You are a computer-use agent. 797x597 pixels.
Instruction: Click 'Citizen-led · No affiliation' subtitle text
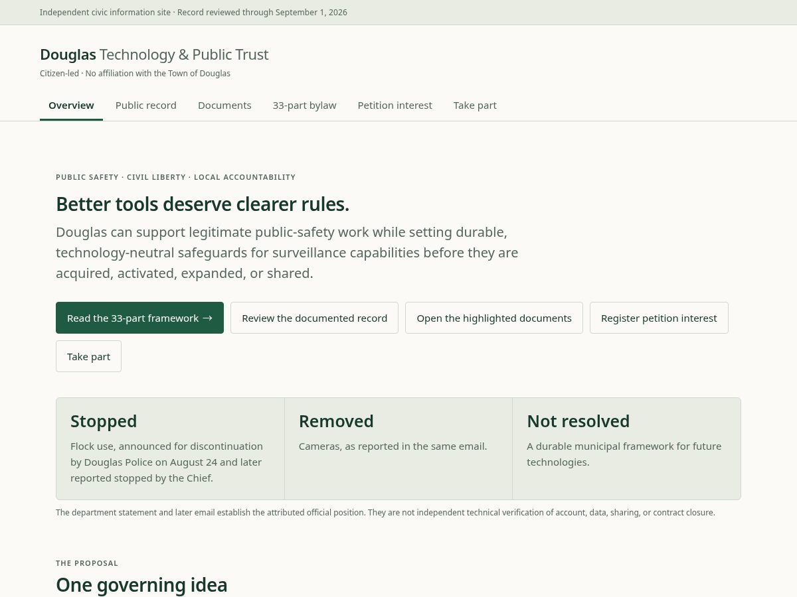coord(135,74)
